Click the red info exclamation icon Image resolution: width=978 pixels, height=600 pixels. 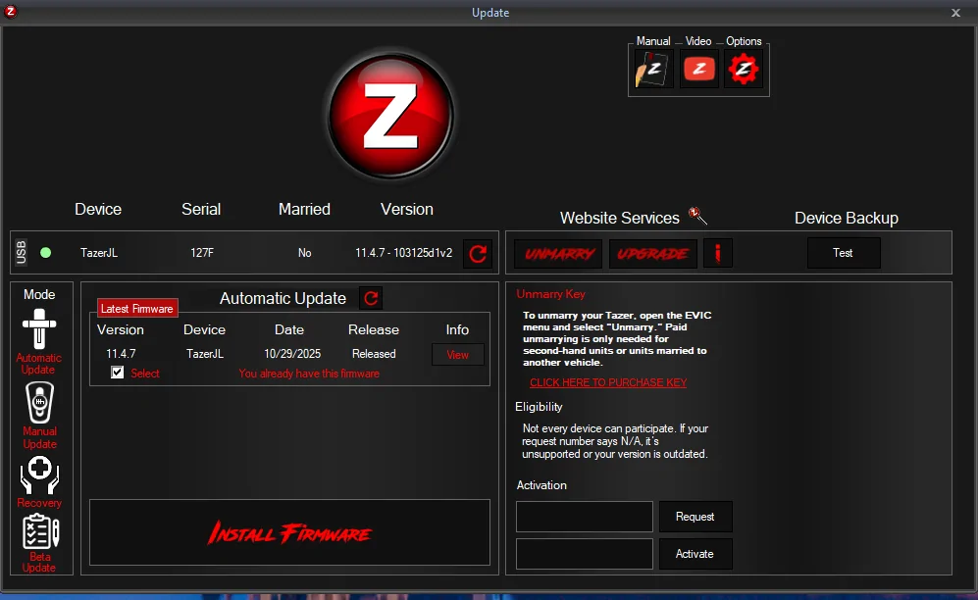718,253
